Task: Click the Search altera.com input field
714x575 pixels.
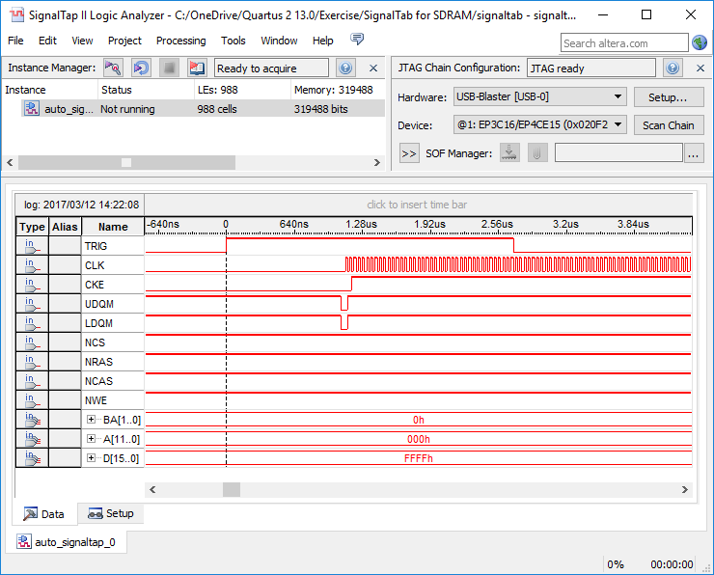Action: (x=623, y=43)
